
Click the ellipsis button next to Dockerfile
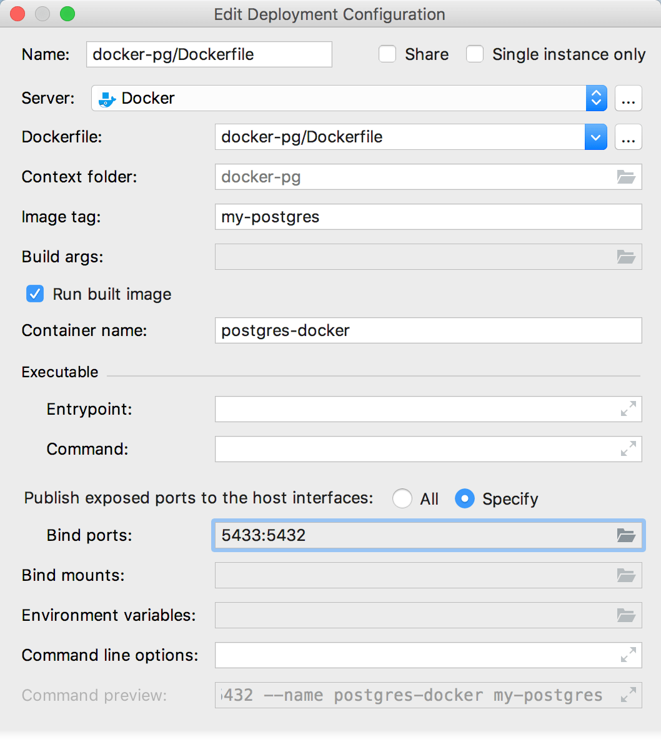(629, 137)
